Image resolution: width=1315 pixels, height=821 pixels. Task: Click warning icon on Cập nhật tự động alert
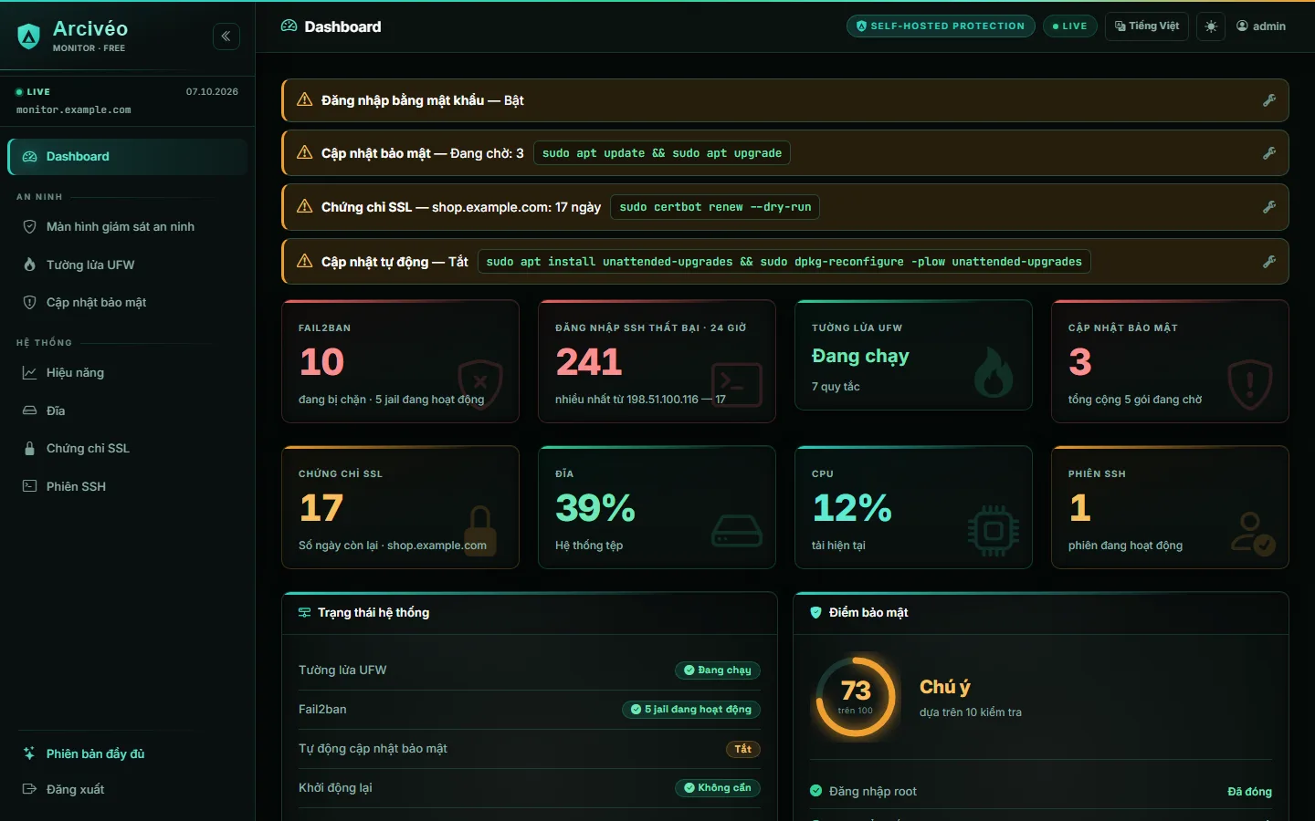pos(305,261)
